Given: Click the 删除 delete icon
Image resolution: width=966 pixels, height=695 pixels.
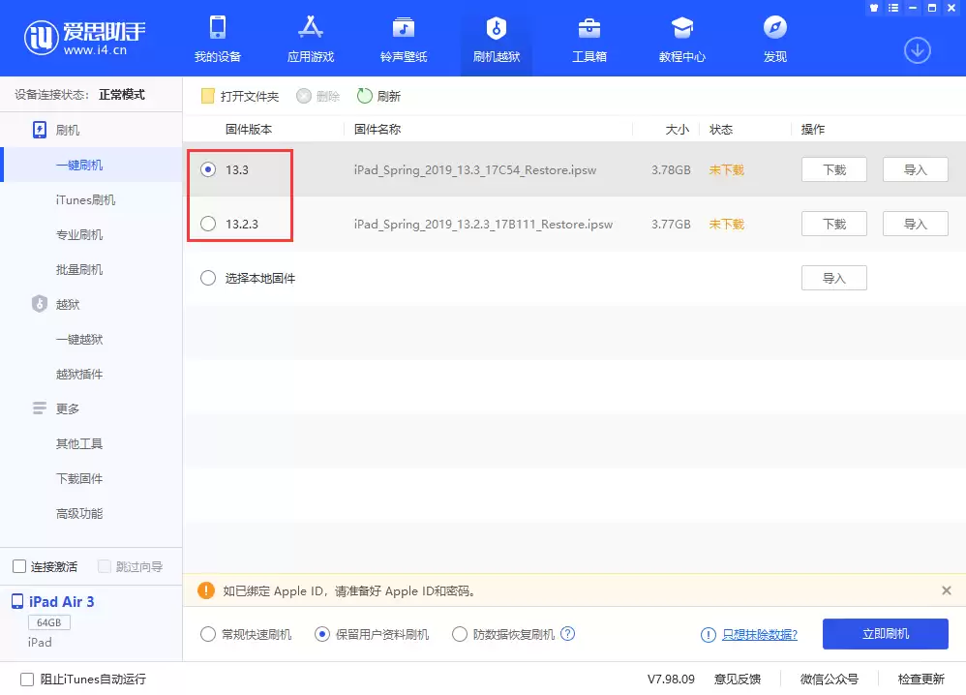Looking at the screenshot, I should coord(304,96).
